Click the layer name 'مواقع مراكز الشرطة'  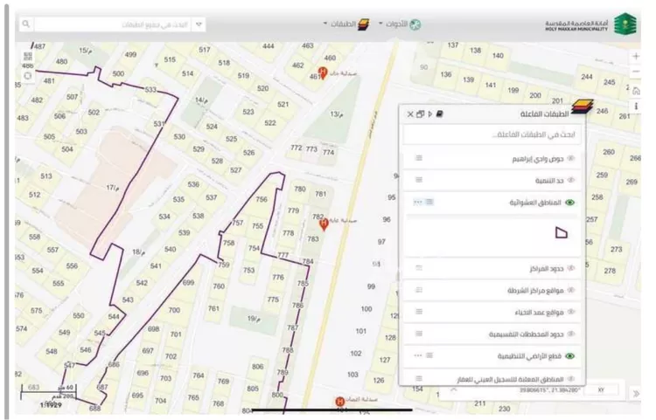pyautogui.click(x=535, y=290)
